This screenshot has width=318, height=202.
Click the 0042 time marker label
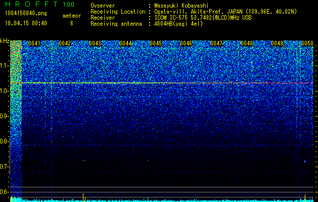(65, 43)
